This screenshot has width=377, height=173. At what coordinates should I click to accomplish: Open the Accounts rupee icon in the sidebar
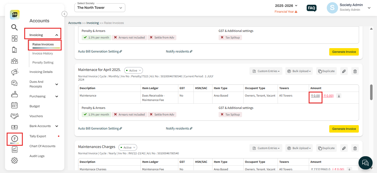[x=14, y=139]
